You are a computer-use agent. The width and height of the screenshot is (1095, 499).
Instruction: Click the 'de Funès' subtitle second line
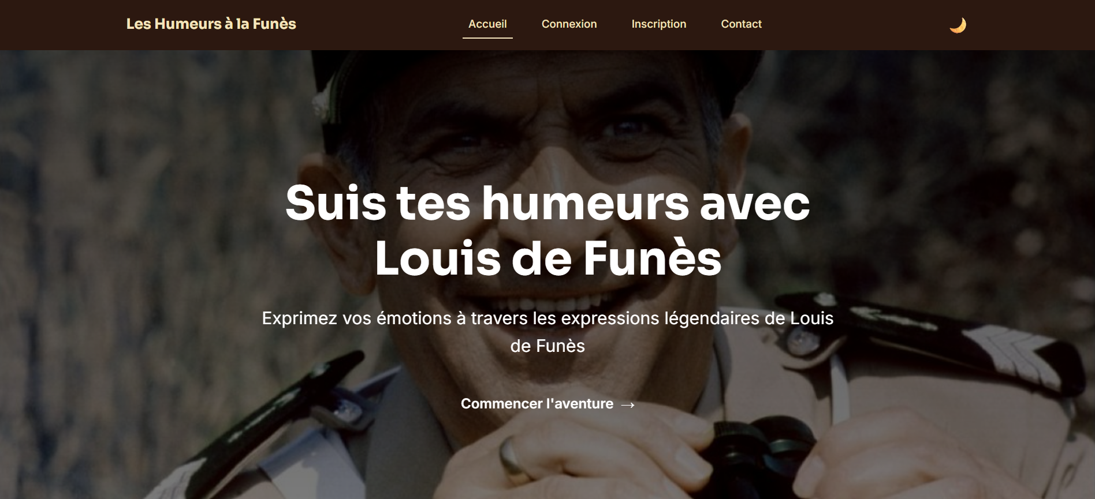[547, 346]
